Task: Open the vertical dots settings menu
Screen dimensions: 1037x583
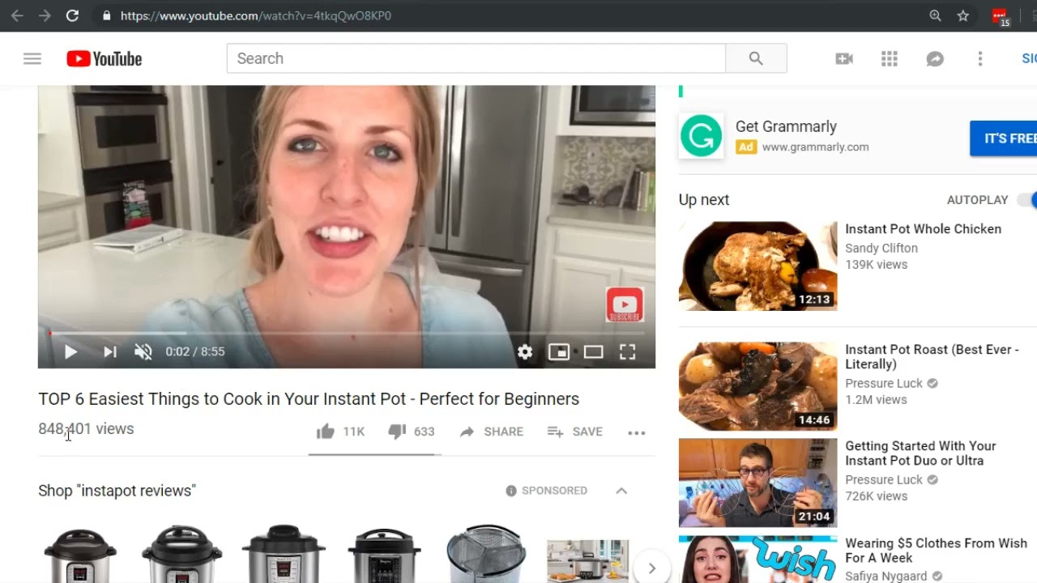Action: coord(980,58)
